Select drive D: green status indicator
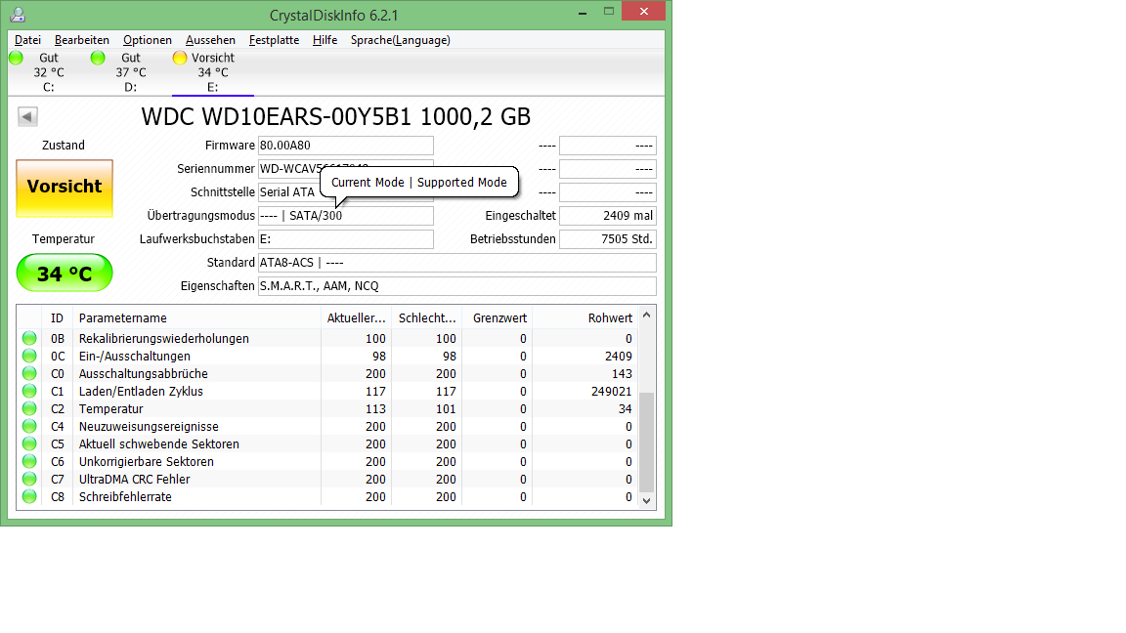The image size is (1126, 633). pos(98,59)
